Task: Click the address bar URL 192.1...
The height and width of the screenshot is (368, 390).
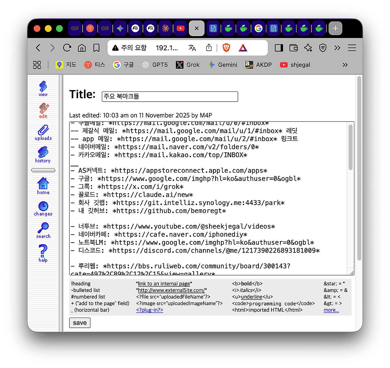Action: (x=167, y=48)
